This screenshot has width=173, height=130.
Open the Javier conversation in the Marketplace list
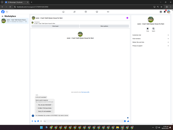(15, 21)
